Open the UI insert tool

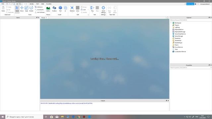(65, 9)
